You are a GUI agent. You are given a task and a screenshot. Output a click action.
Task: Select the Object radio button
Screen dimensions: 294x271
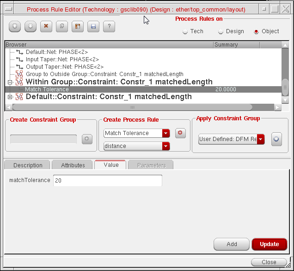(x=257, y=31)
